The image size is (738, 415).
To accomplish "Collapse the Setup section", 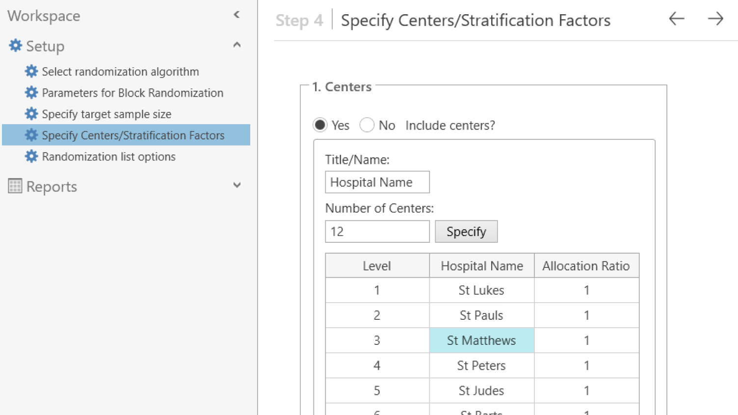I will pyautogui.click(x=237, y=45).
